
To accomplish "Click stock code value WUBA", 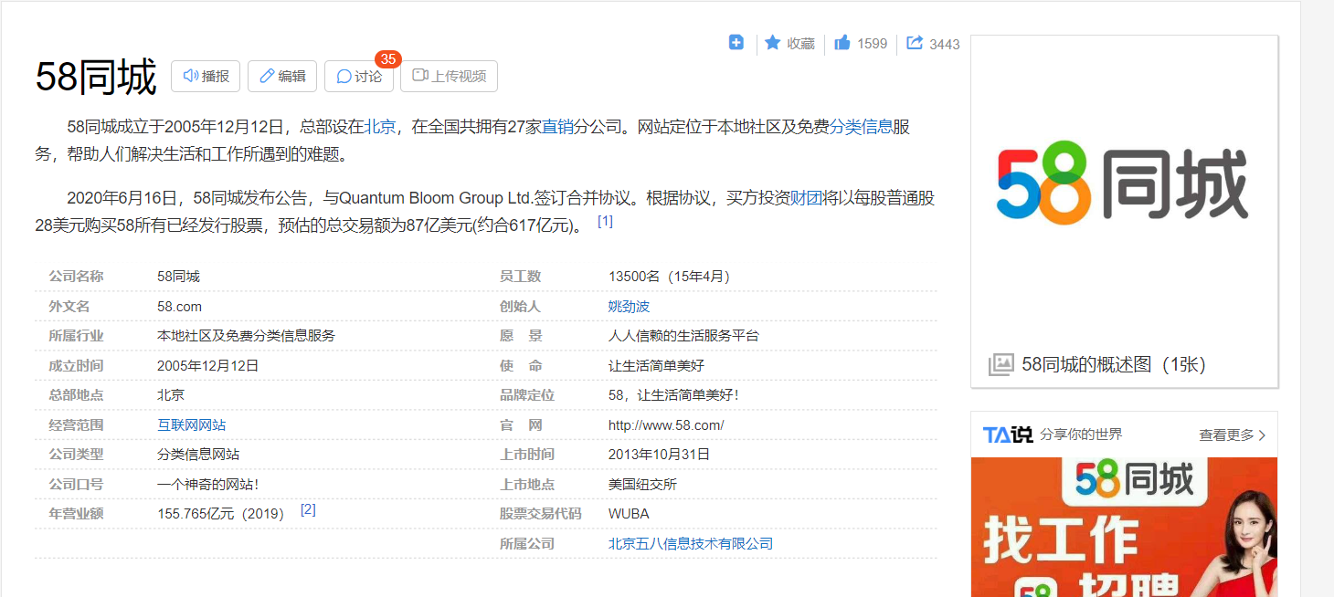I will [x=629, y=513].
